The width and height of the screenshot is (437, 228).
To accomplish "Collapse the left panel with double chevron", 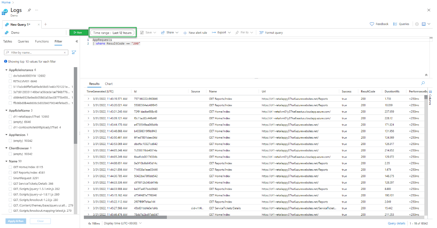I will click(x=77, y=41).
